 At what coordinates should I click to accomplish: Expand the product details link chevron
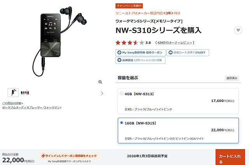tap(22, 103)
